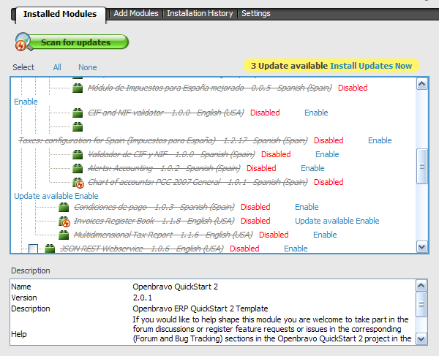Click the Invoices Register Book update icon
Screen dimensions: 439x356
[64, 221]
